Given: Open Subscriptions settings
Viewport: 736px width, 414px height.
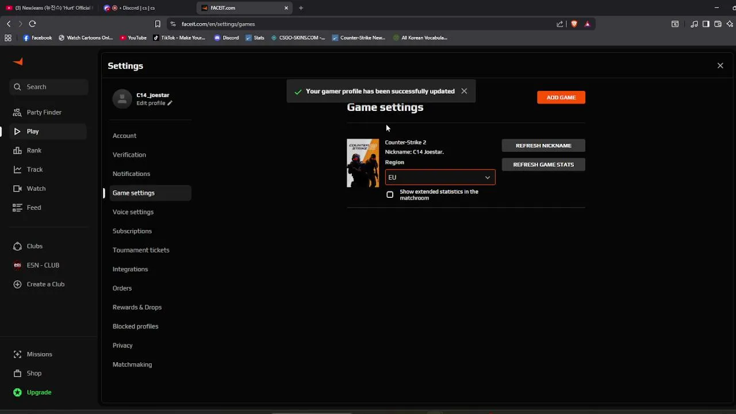Looking at the screenshot, I should tap(132, 231).
